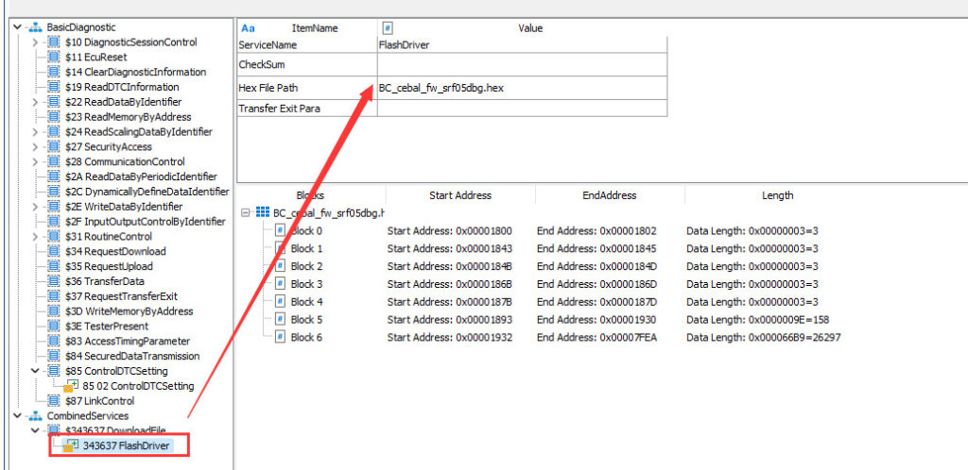This screenshot has height=470, width=968.
Task: Collapse the $85 ControlDTCSetting node
Action: 36,371
